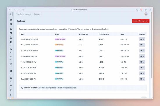This screenshot has height=106, width=160.
Task: Expand the chevron below the solid circle icon
Action: (11, 45)
